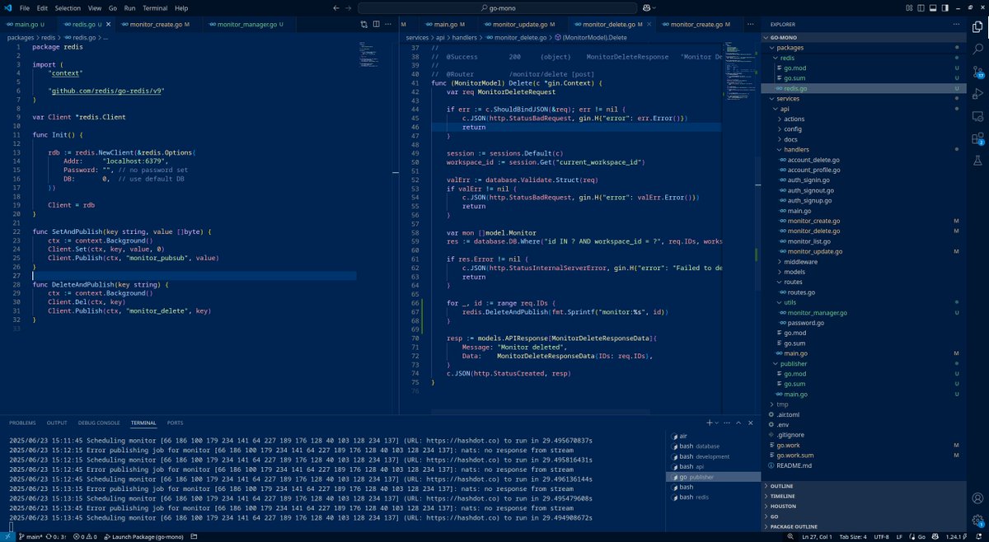989x542 pixels.
Task: Open README.md in Explorer
Action: tap(864, 465)
